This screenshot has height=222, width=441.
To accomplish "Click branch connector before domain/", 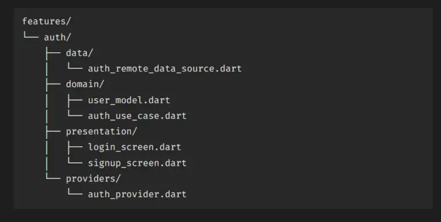I will 53,84.
